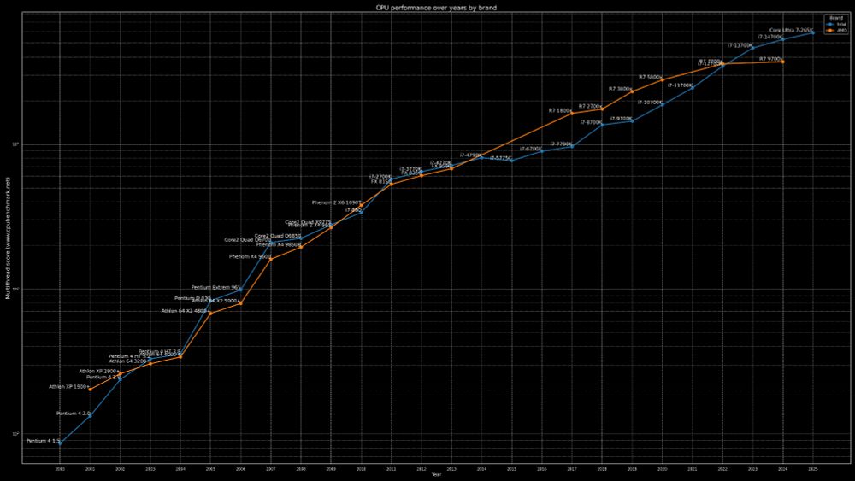Click the 'i7-5775C' data label
This screenshot has height=481, width=855.
point(500,158)
